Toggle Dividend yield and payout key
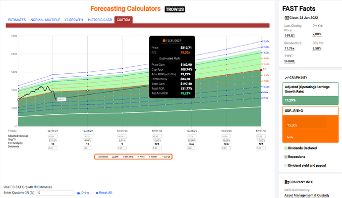 285,164
